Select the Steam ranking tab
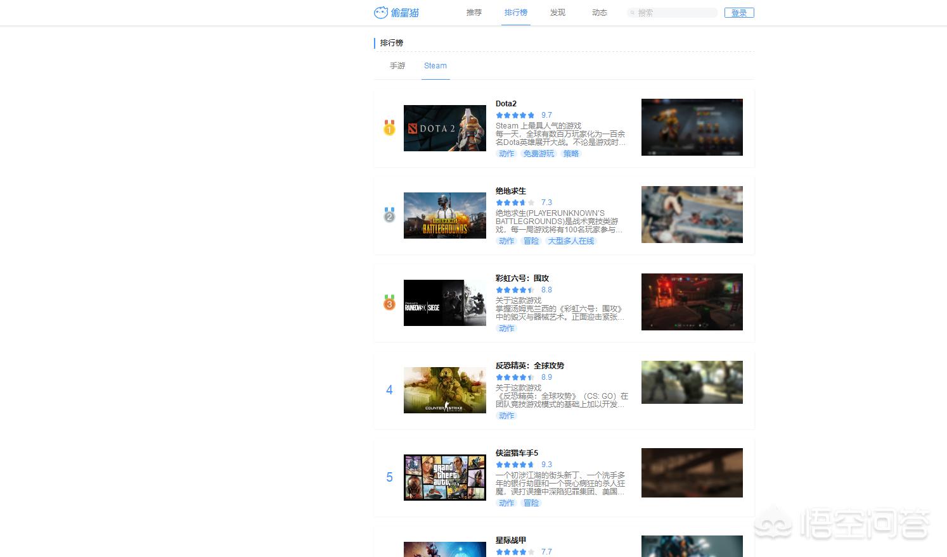The height and width of the screenshot is (557, 947). point(435,66)
